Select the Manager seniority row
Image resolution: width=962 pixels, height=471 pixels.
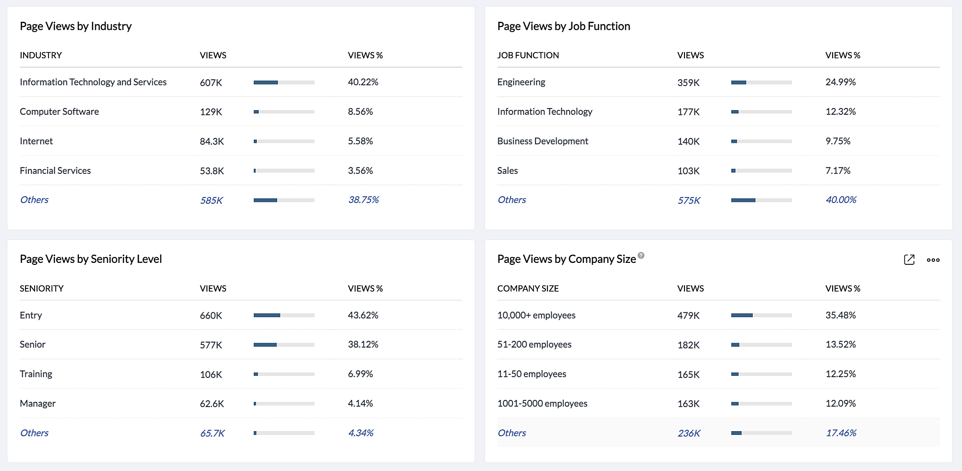(x=38, y=404)
